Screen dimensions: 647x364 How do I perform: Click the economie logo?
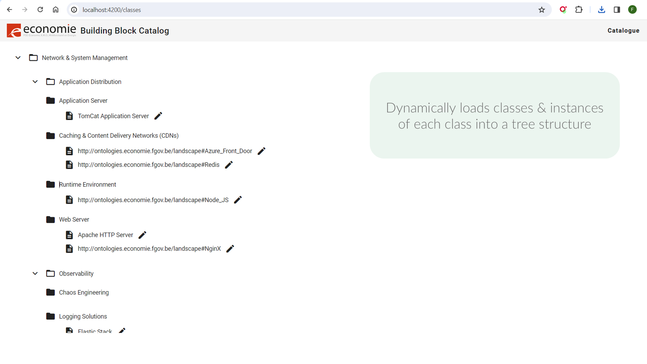(41, 30)
